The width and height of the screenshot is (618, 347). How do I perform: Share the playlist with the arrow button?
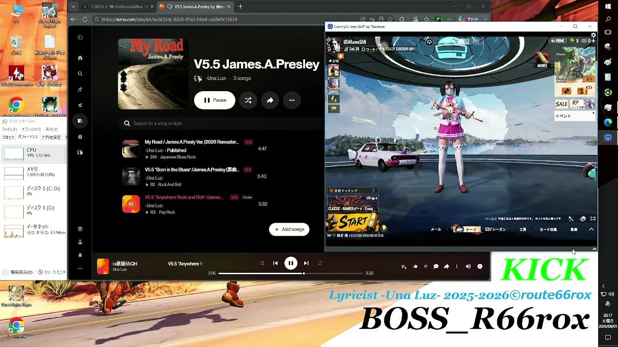(x=270, y=100)
